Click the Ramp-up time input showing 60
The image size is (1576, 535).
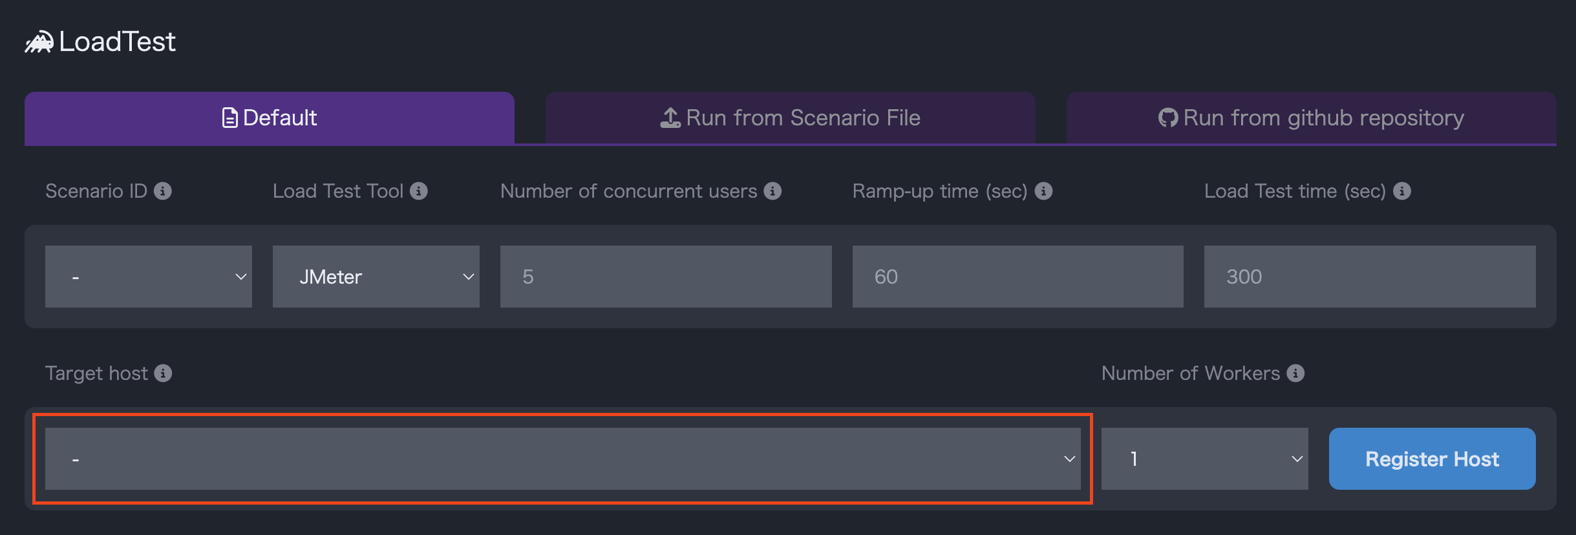[x=1017, y=277]
